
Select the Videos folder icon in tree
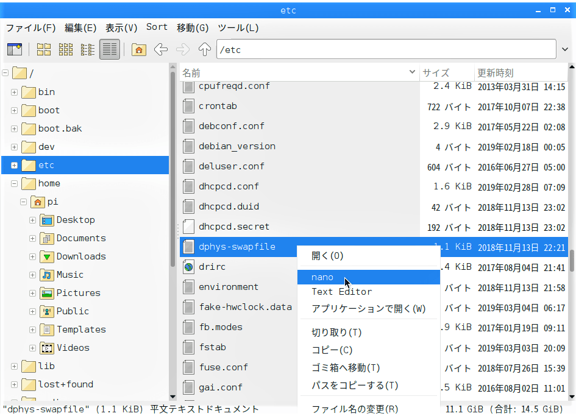[x=47, y=348]
